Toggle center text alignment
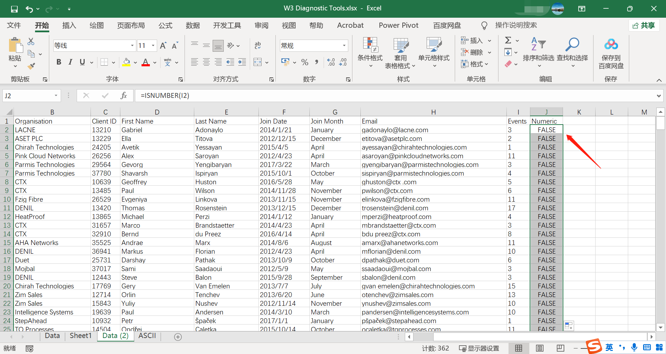This screenshot has width=666, height=354. pyautogui.click(x=206, y=62)
